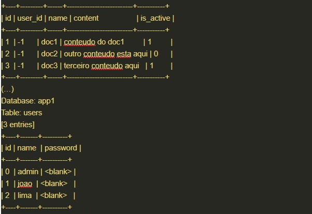The image size is (312, 214).
Task: Click the doc1 name cell
Action: (x=51, y=42)
